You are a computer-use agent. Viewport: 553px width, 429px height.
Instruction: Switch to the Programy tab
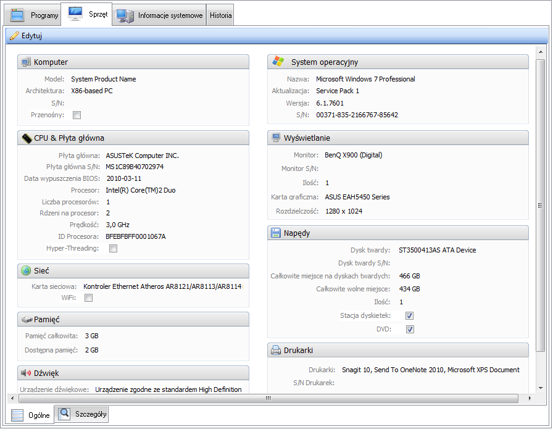coord(33,15)
